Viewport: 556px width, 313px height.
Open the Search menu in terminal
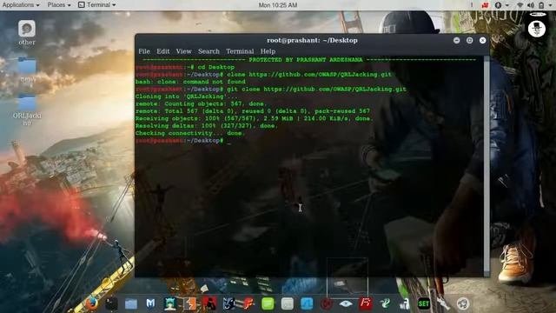click(x=208, y=51)
